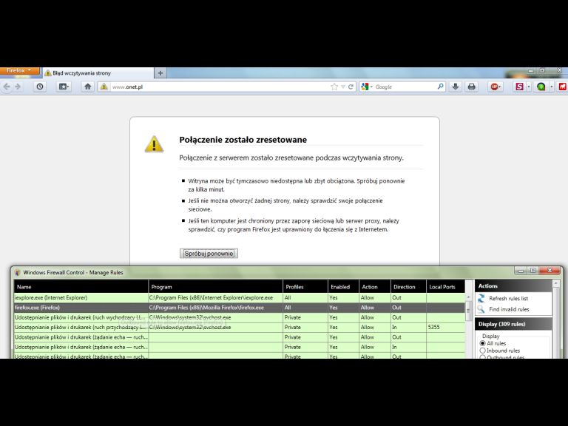Open the Firefox menu dropdown

click(x=18, y=71)
